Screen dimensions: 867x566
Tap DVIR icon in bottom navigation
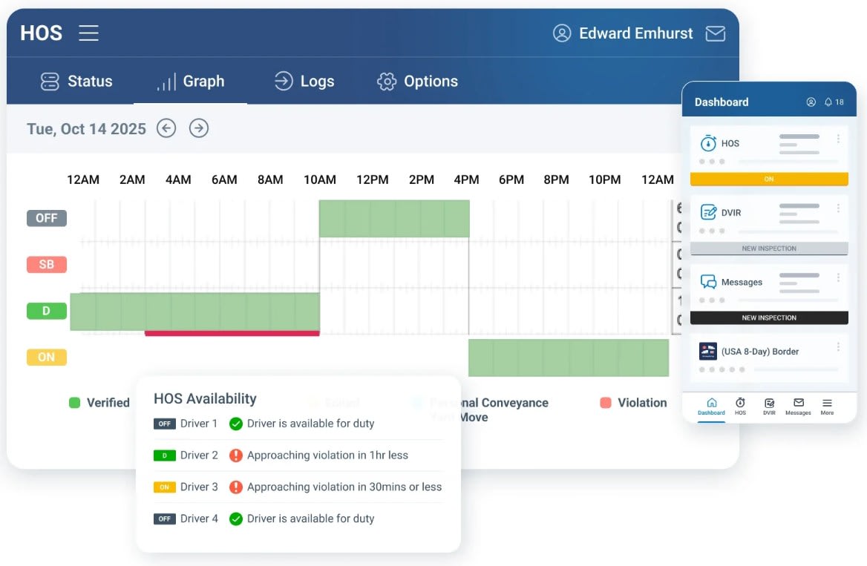click(769, 406)
